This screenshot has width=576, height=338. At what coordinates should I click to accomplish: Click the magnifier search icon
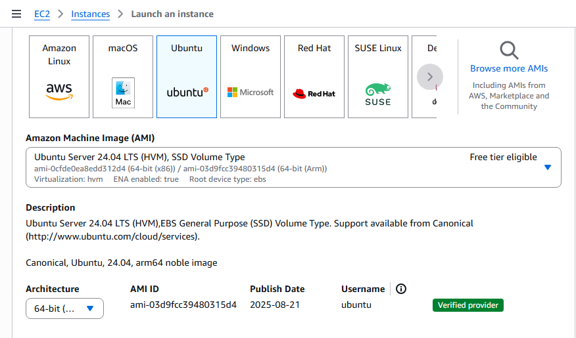(x=509, y=51)
